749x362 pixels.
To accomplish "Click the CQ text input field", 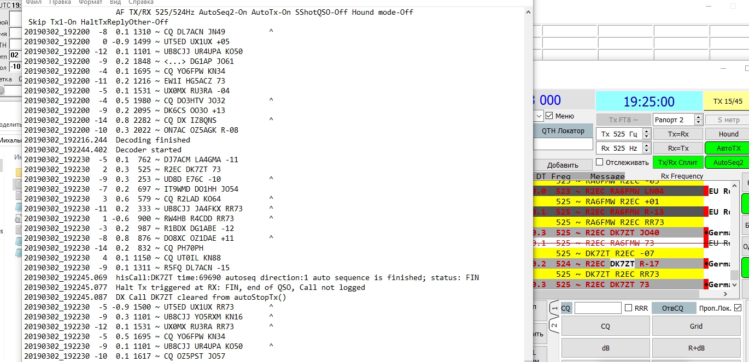I will coord(598,308).
